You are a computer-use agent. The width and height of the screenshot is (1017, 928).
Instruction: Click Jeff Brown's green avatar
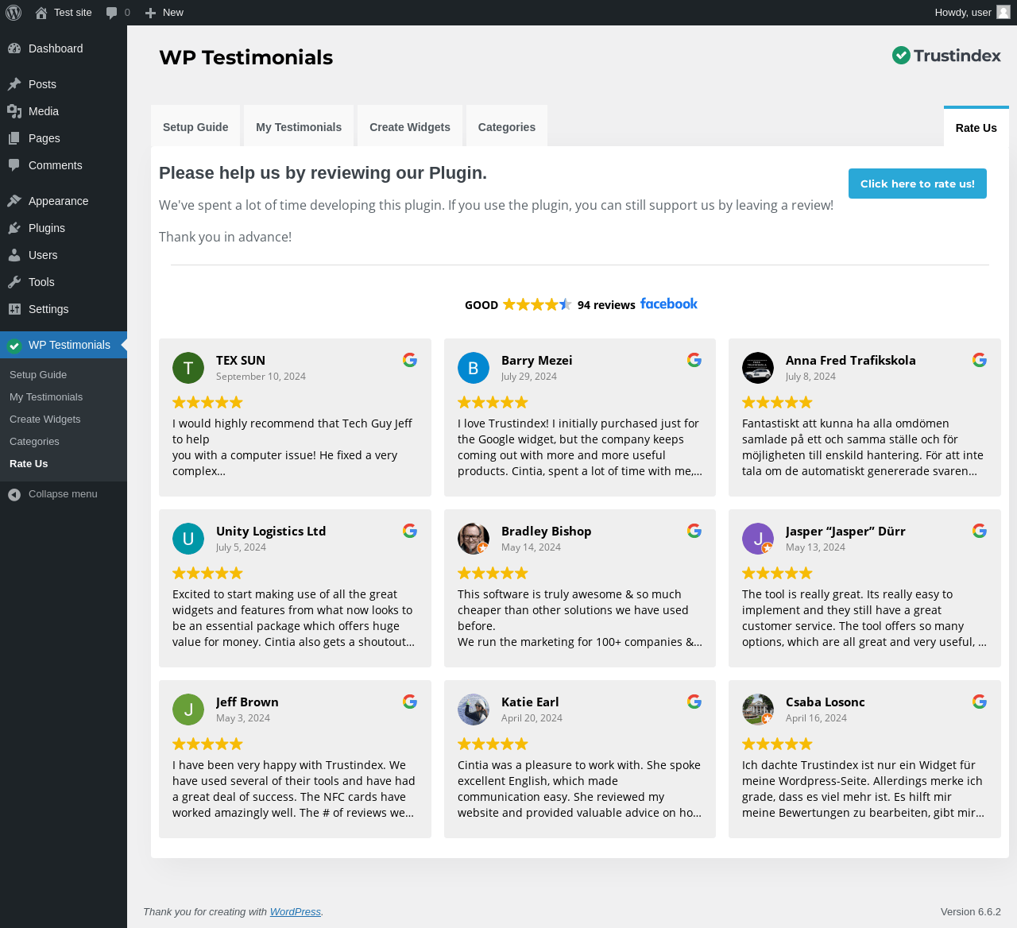pos(188,710)
